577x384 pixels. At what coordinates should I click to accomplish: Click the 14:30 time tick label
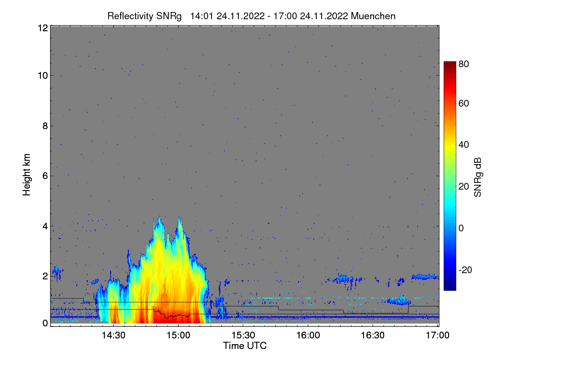coord(113,335)
